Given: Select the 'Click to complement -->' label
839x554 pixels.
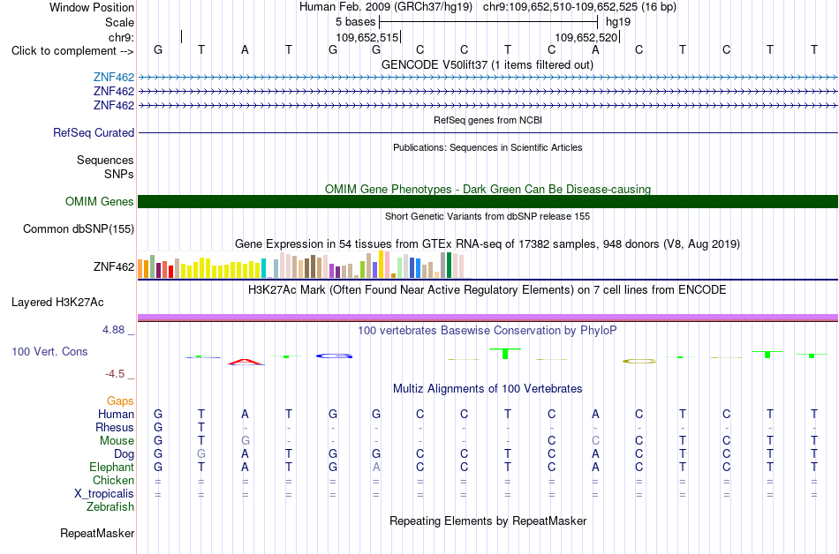Looking at the screenshot, I should (x=72, y=51).
